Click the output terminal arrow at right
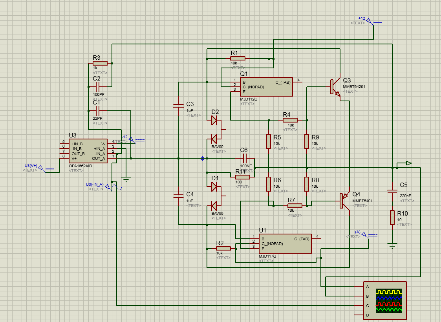Viewport: 441px width, 322px height. (409, 163)
